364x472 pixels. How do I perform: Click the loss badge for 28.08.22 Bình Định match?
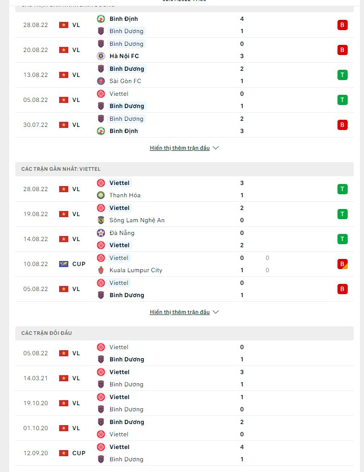pyautogui.click(x=343, y=25)
